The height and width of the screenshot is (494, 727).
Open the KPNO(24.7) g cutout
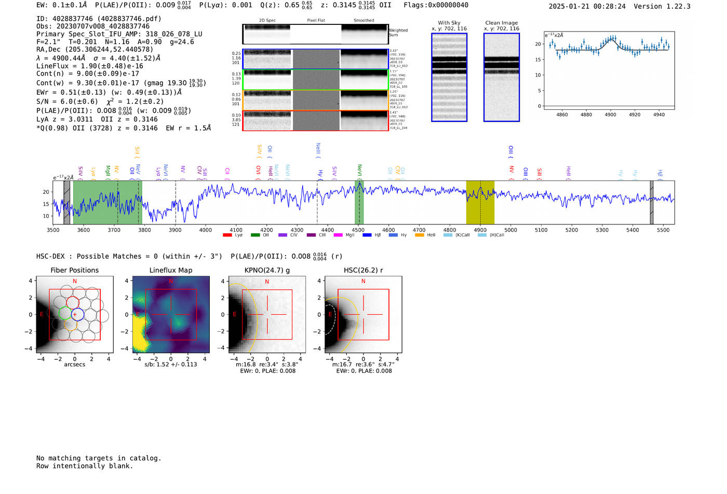click(x=267, y=315)
